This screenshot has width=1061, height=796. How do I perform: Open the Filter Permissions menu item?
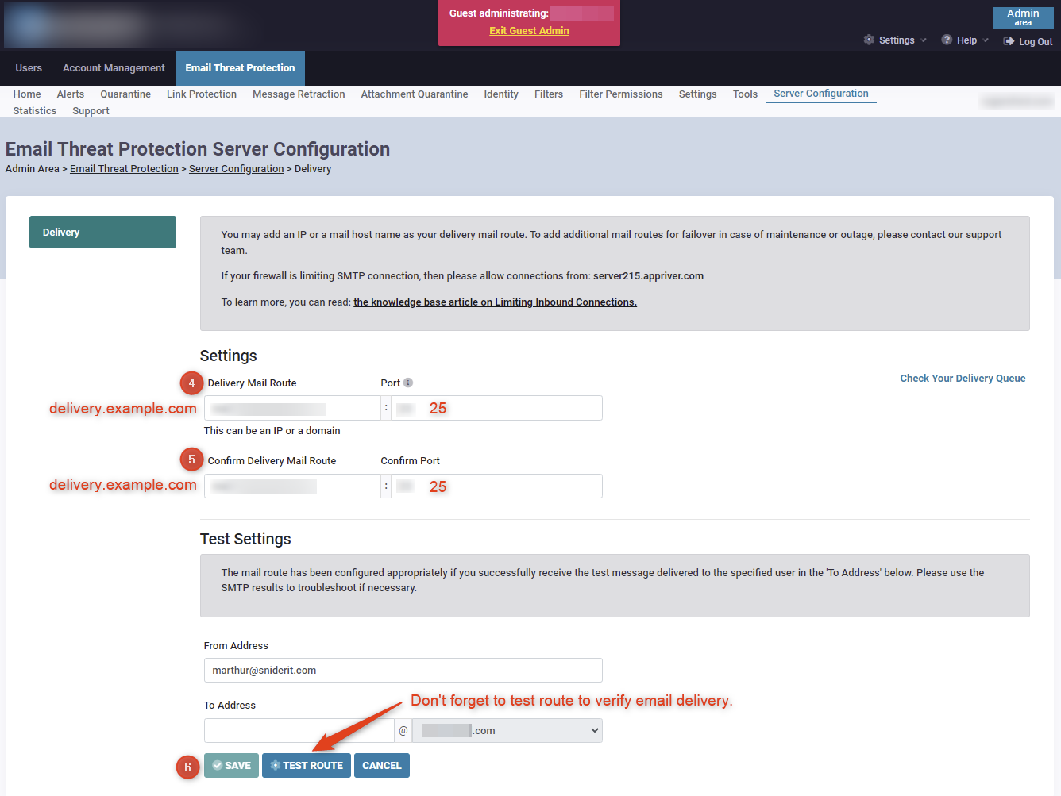click(x=620, y=94)
